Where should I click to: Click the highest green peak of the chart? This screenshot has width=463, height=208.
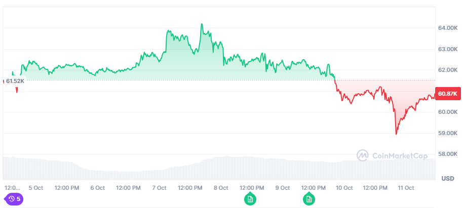[x=202, y=24]
